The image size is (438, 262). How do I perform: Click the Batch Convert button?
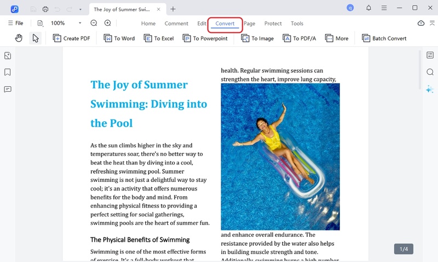pyautogui.click(x=384, y=38)
